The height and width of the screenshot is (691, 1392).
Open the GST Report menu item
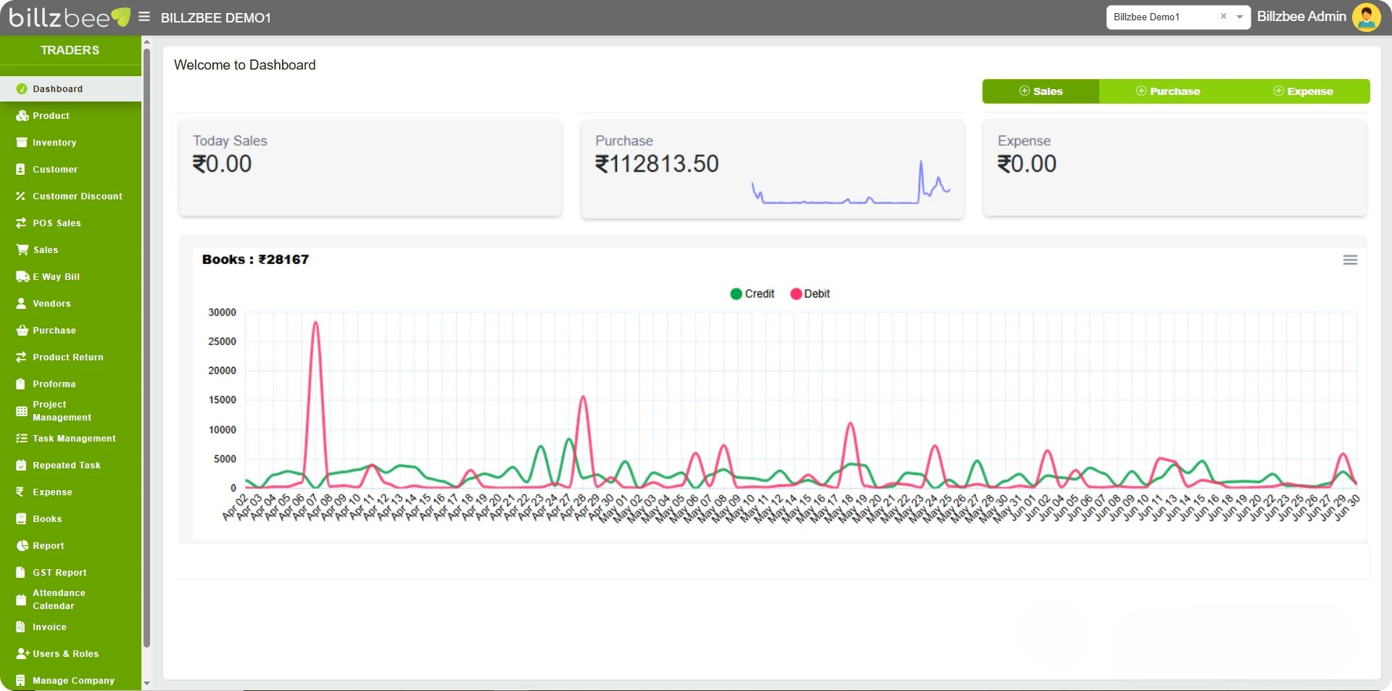point(59,573)
